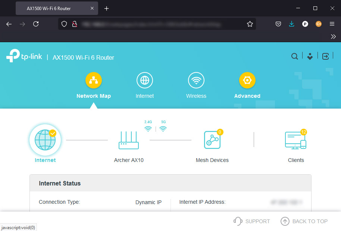The height and width of the screenshot is (231, 341).
Task: Click the orange C+ extension icon
Action: (319, 24)
